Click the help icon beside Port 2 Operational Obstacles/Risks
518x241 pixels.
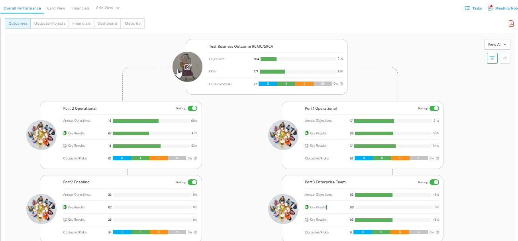point(195,158)
